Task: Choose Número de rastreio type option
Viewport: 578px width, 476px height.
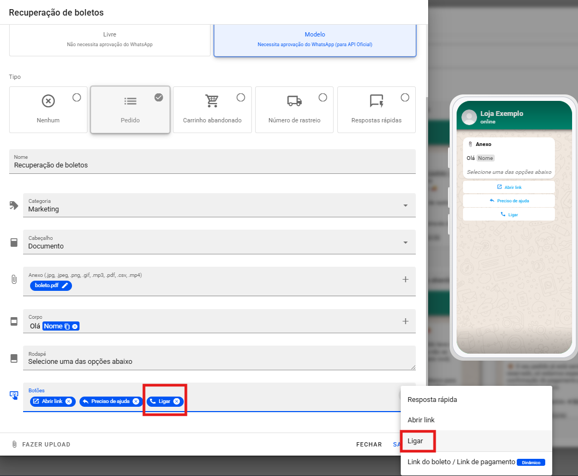Action: (x=323, y=98)
